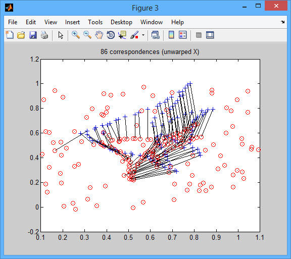The height and width of the screenshot is (259, 291).
Task: Click the Link Plot icon
Action: (155, 35)
